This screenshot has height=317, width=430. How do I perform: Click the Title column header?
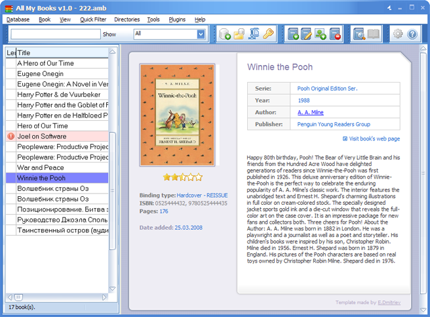pos(60,52)
